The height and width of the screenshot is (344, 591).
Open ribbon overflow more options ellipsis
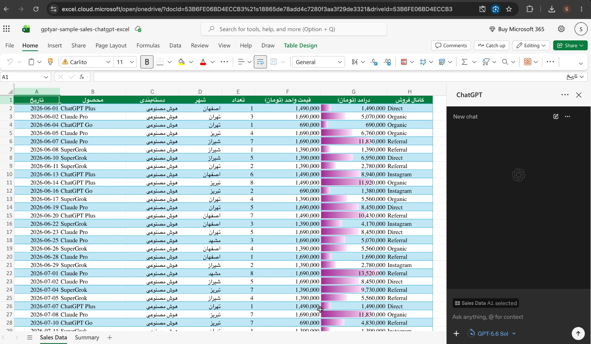[x=550, y=62]
